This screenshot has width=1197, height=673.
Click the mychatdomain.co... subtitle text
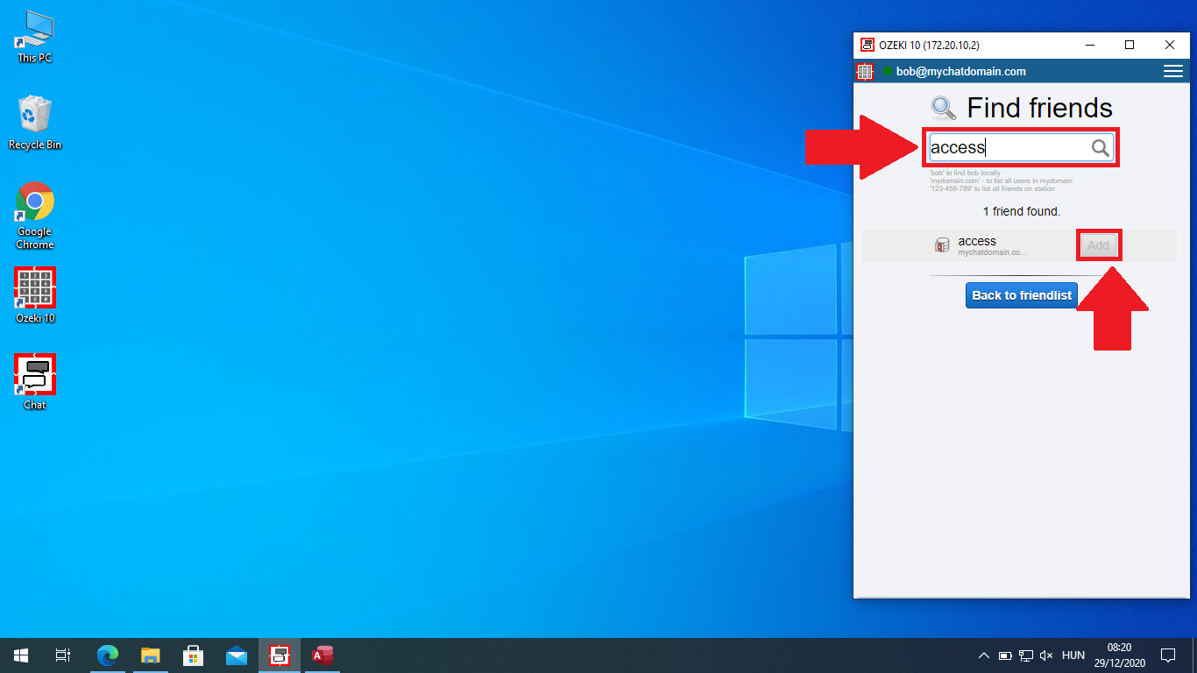pos(992,252)
